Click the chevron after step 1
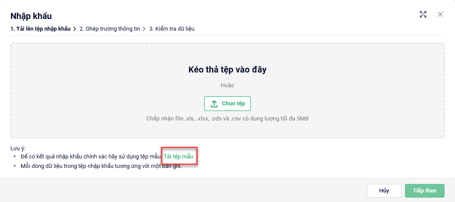 point(75,29)
